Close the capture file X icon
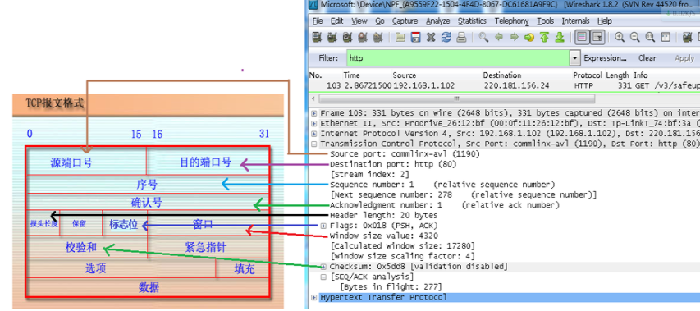The width and height of the screenshot is (700, 311). [x=431, y=38]
